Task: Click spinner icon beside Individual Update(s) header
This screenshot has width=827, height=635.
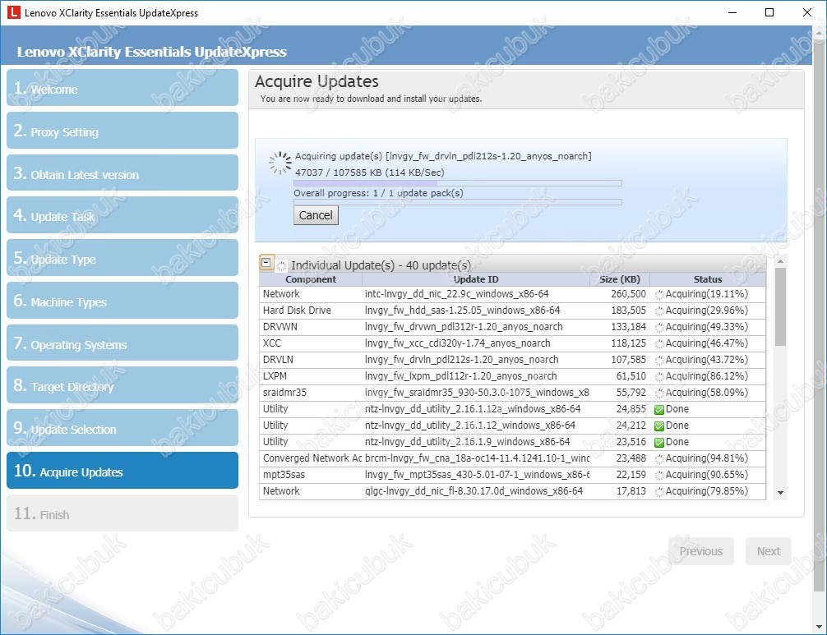Action: tap(282, 265)
